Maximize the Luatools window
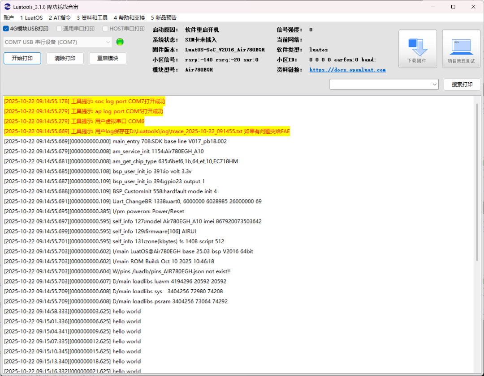This screenshot has height=376, width=484. [x=453, y=6]
